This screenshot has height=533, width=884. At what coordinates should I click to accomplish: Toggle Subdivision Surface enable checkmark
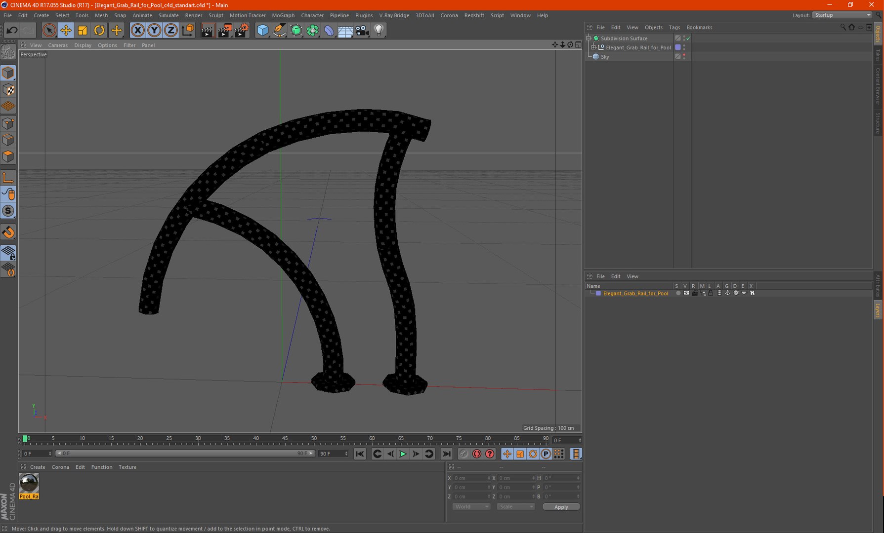coord(688,38)
